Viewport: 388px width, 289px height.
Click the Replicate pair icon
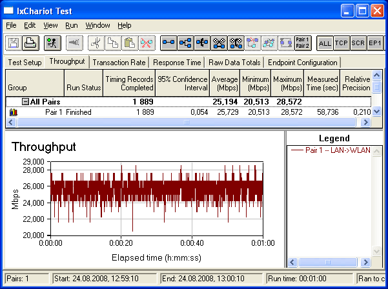[x=253, y=43]
